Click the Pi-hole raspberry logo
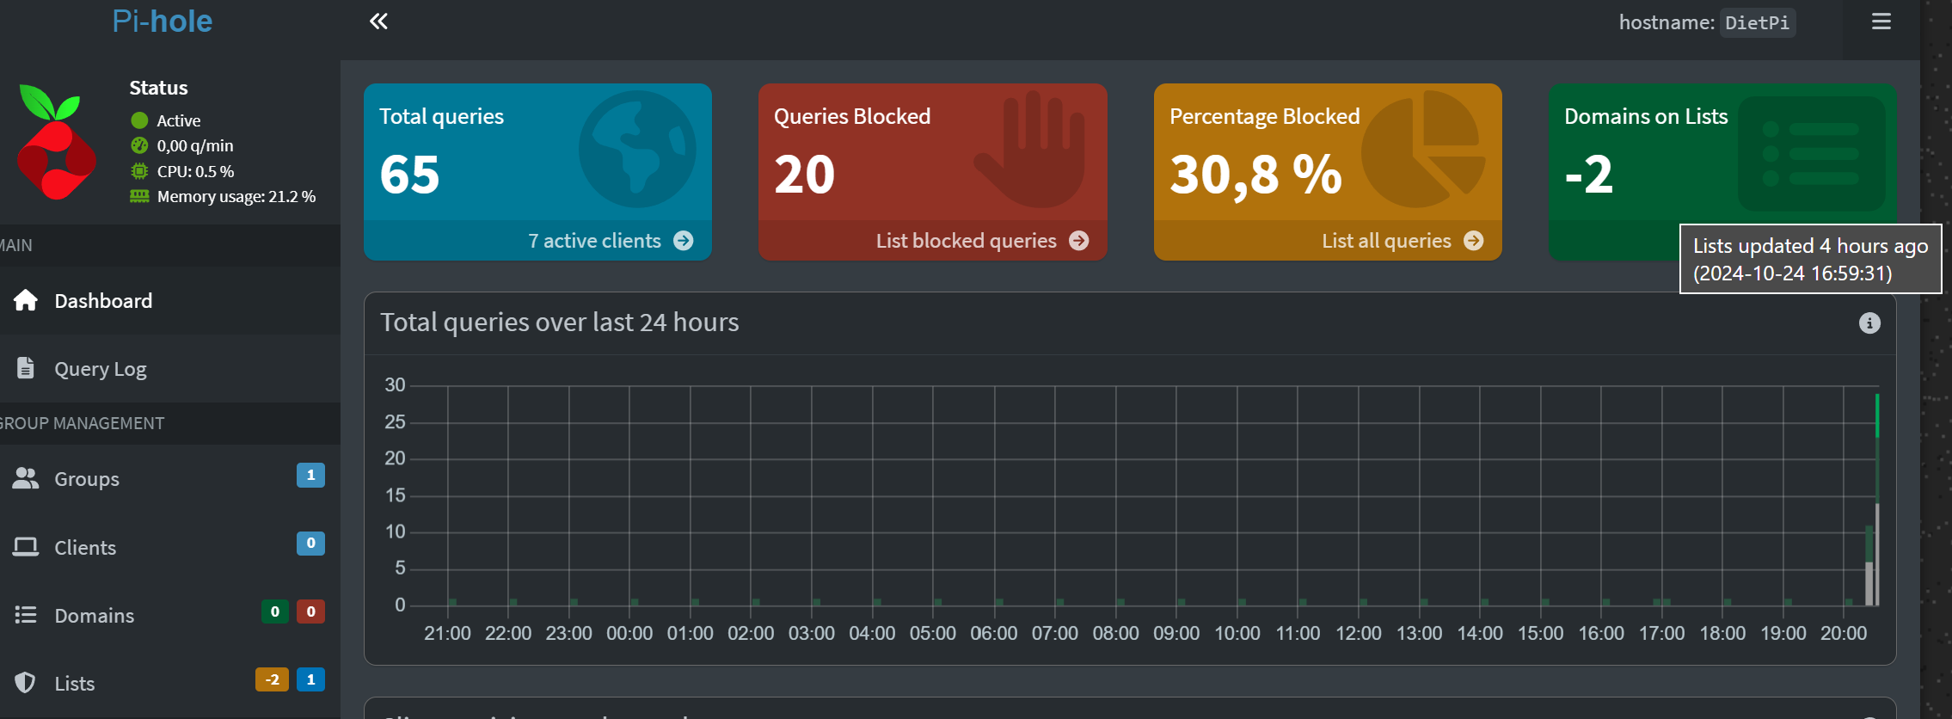Viewport: 1952px width, 719px height. click(56, 142)
